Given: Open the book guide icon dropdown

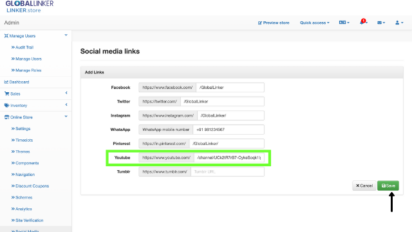Looking at the screenshot, I should point(344,23).
